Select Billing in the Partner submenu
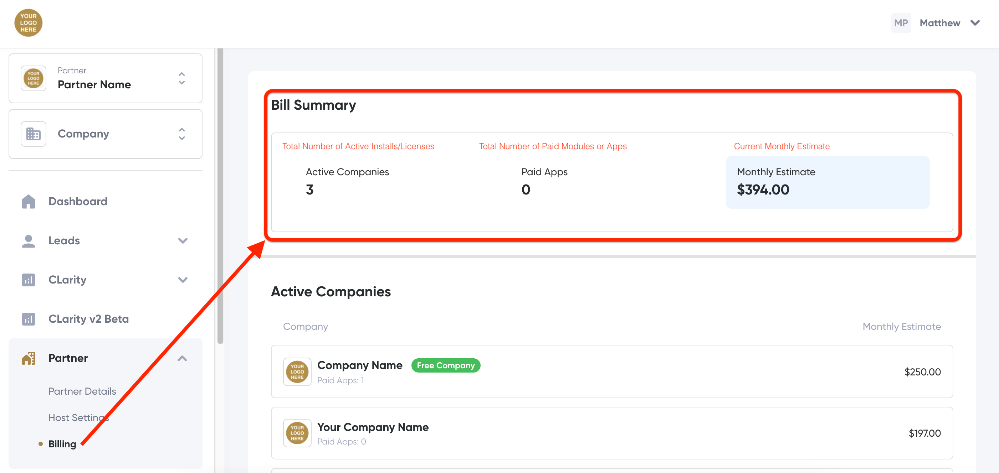 (x=62, y=444)
